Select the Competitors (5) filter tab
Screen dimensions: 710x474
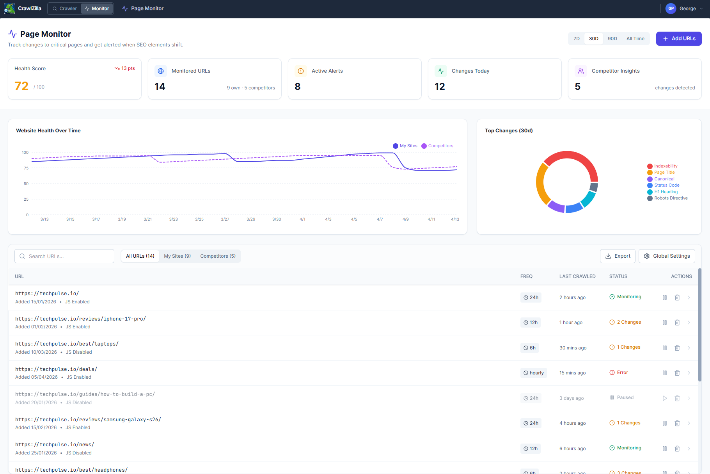coord(218,256)
